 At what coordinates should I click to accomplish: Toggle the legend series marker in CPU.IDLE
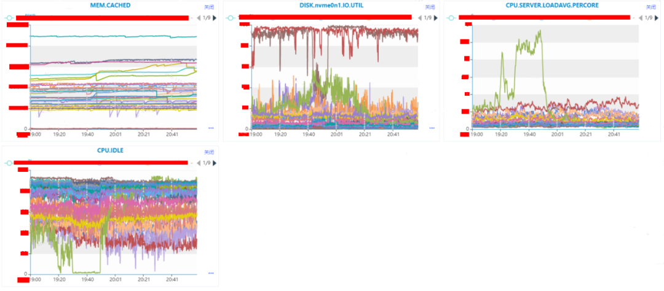[x=9, y=163]
